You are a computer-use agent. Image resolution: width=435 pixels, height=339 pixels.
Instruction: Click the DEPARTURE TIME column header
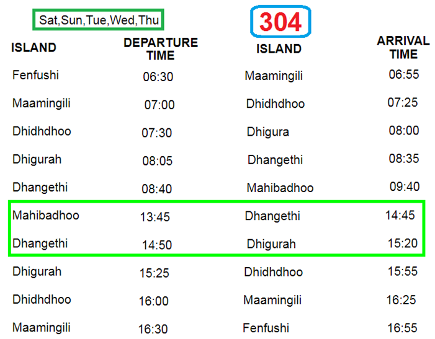[161, 49]
